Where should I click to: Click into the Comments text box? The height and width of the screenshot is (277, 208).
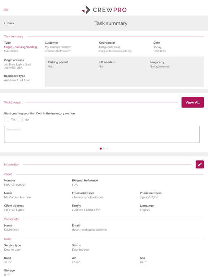(102, 135)
